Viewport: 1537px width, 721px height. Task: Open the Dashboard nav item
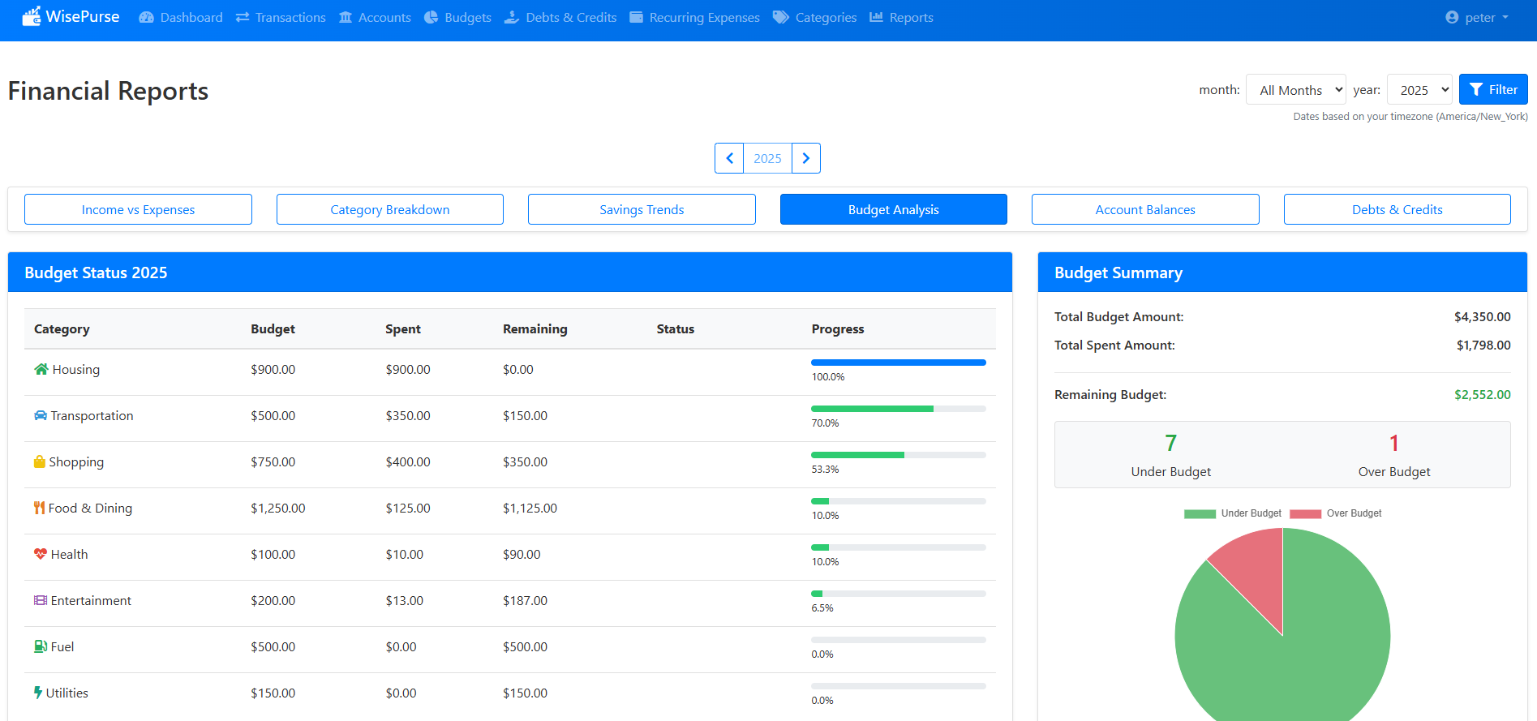pyautogui.click(x=181, y=17)
